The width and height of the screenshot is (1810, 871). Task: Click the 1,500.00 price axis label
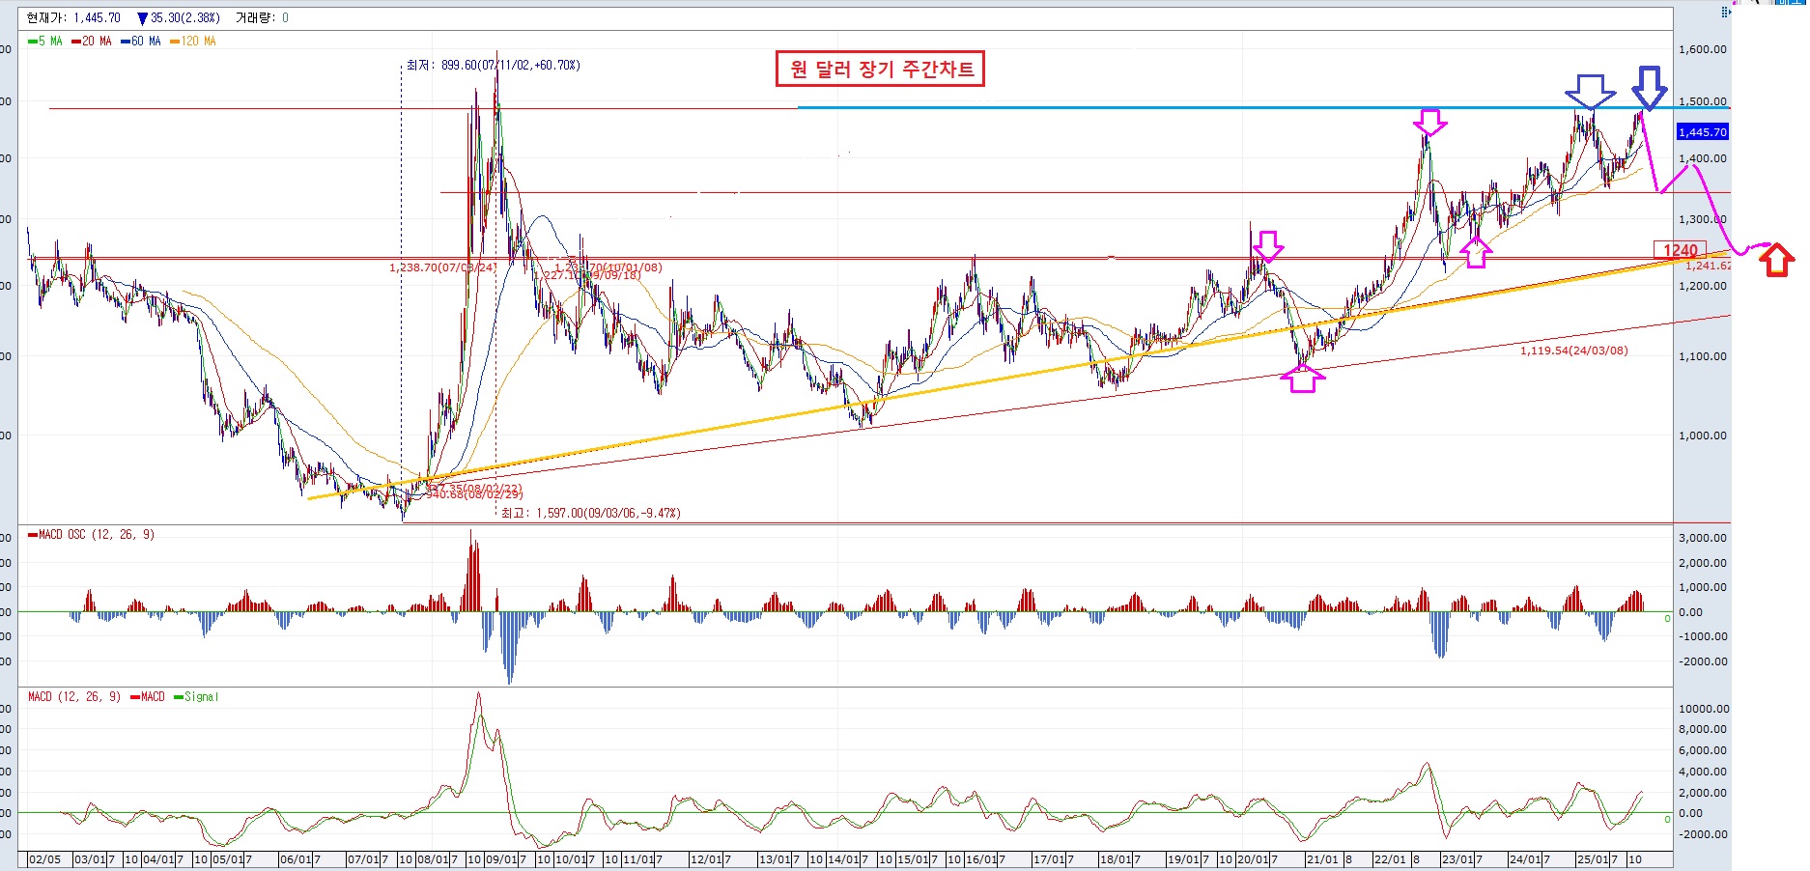coord(1702,101)
